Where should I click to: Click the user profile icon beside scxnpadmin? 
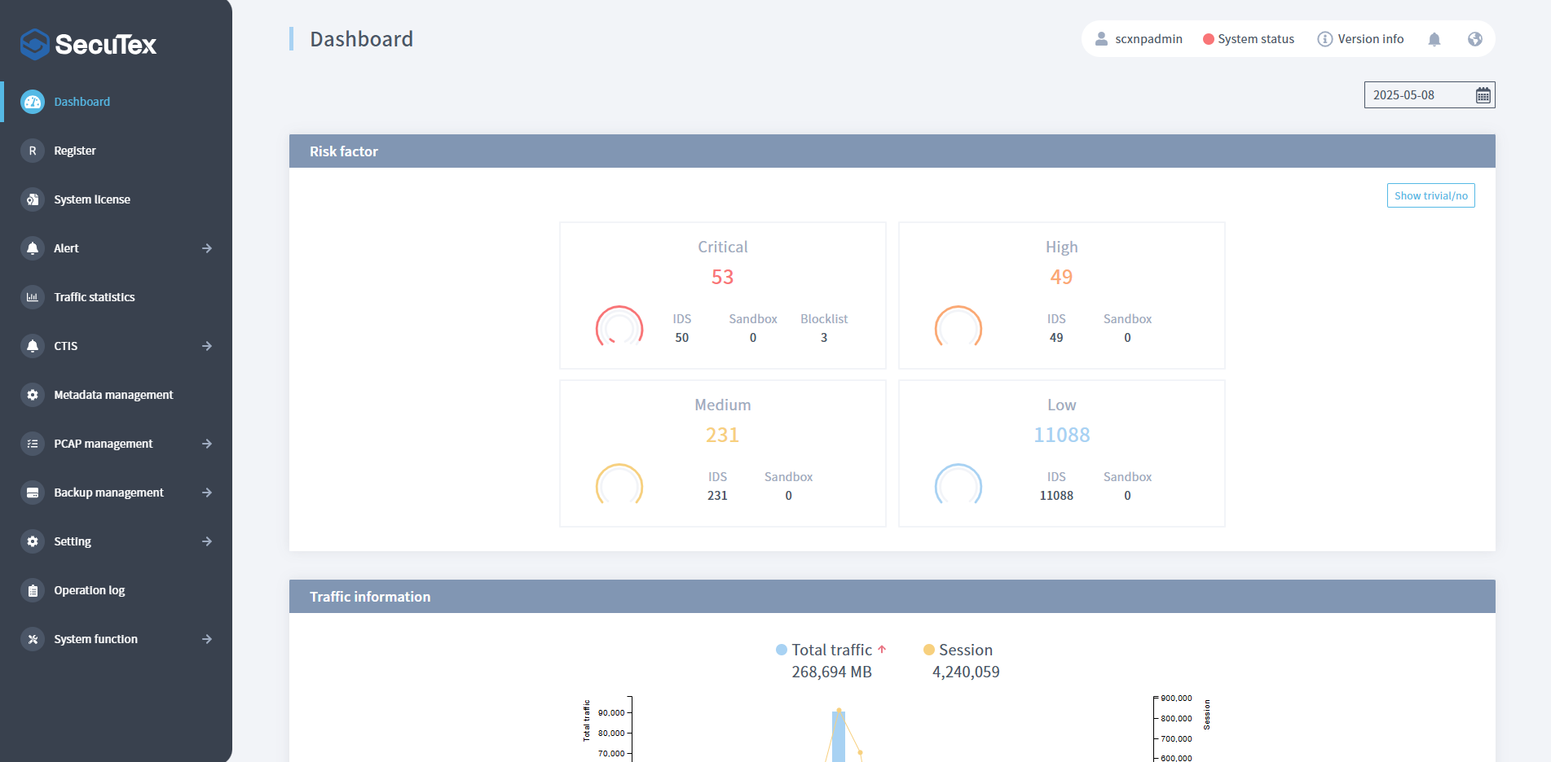point(1101,39)
